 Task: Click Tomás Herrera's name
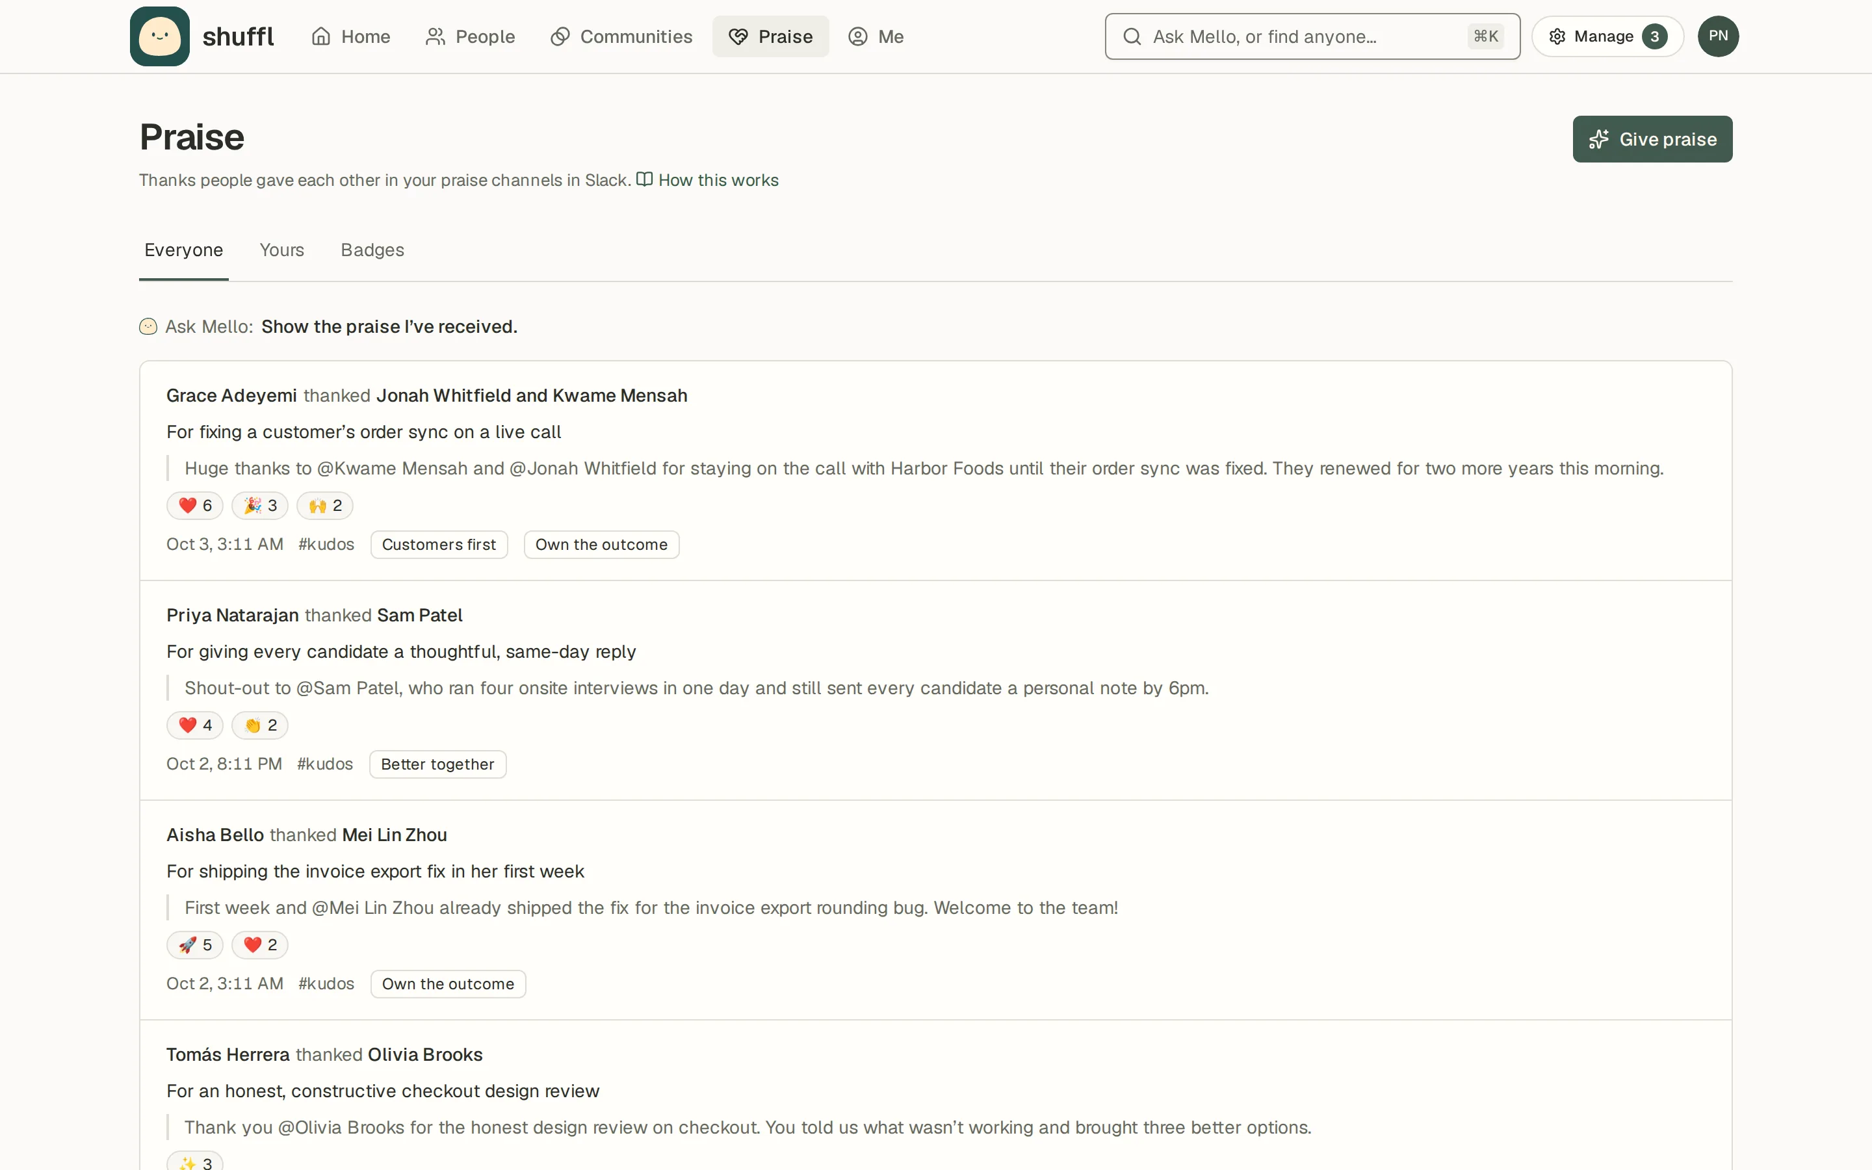[x=228, y=1055]
